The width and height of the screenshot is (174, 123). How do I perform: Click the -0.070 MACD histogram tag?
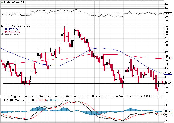[168, 111]
